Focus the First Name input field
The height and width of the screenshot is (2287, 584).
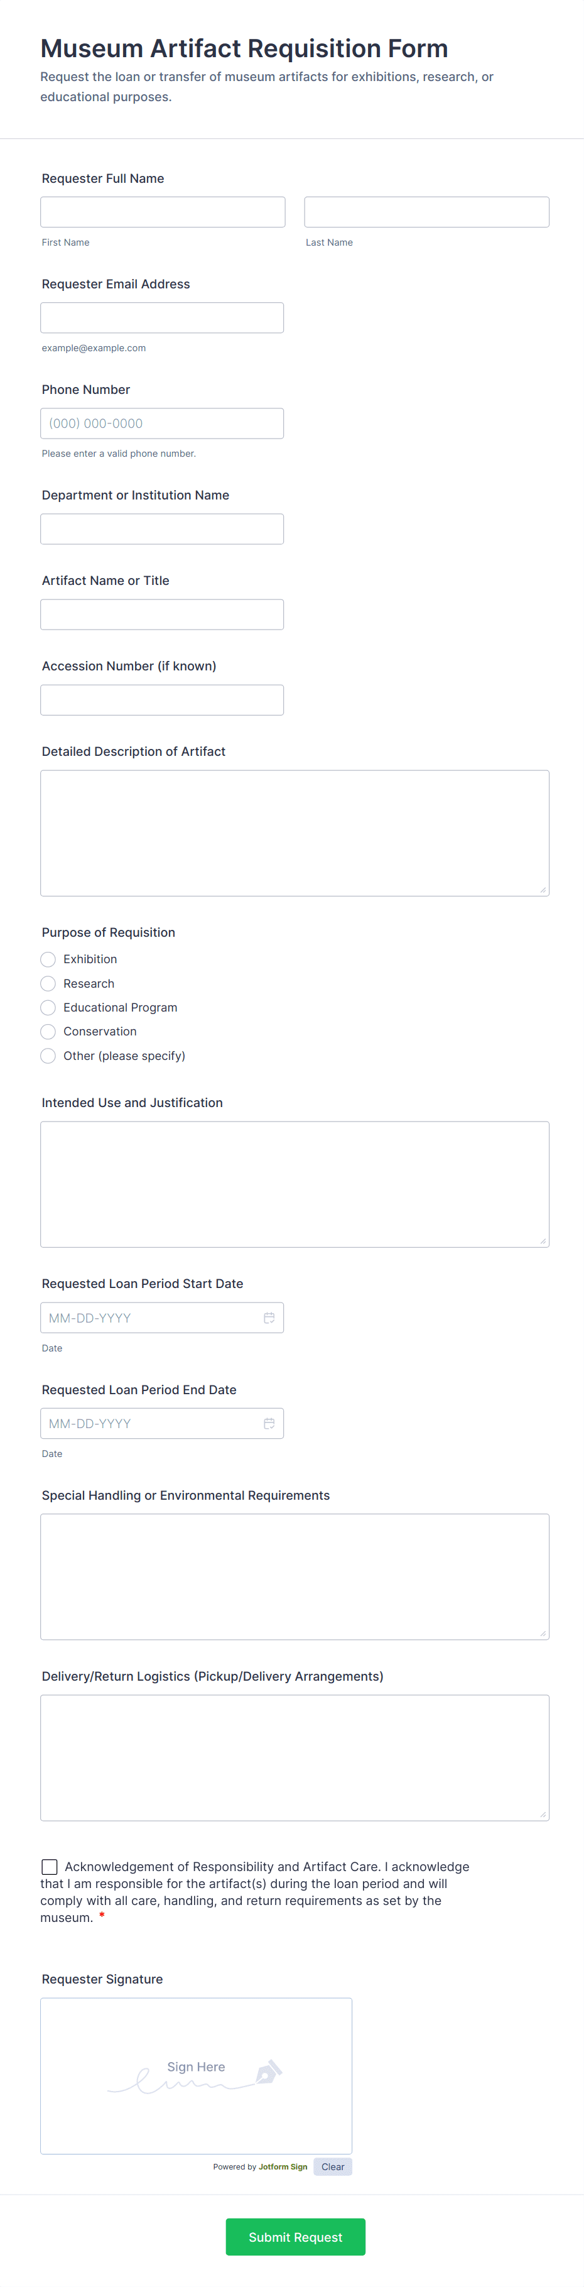point(163,212)
